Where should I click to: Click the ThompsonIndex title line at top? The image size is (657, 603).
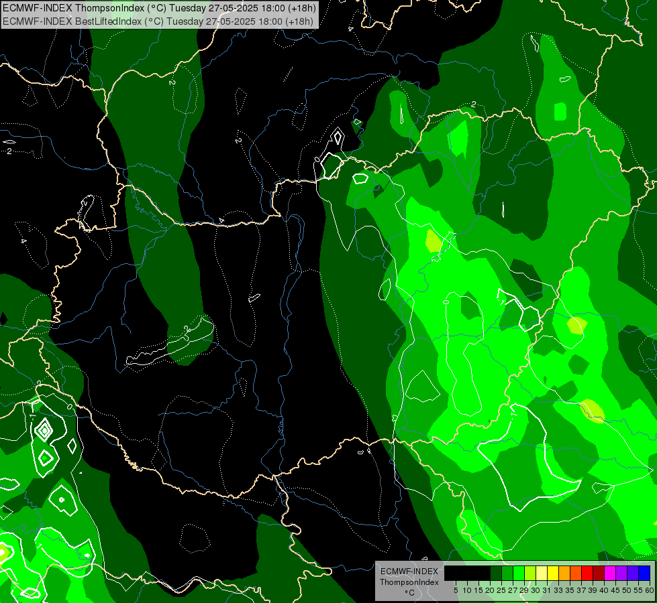pos(159,8)
